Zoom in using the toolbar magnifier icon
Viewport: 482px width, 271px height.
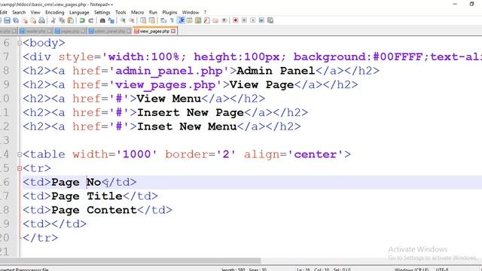click(x=123, y=20)
